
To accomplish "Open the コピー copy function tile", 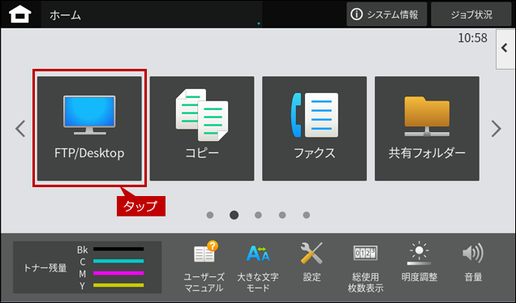I will (x=202, y=129).
